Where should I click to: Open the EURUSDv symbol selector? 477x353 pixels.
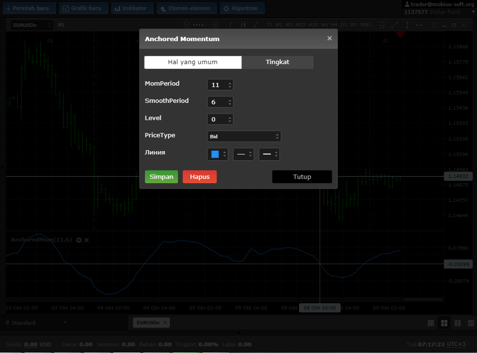click(32, 25)
